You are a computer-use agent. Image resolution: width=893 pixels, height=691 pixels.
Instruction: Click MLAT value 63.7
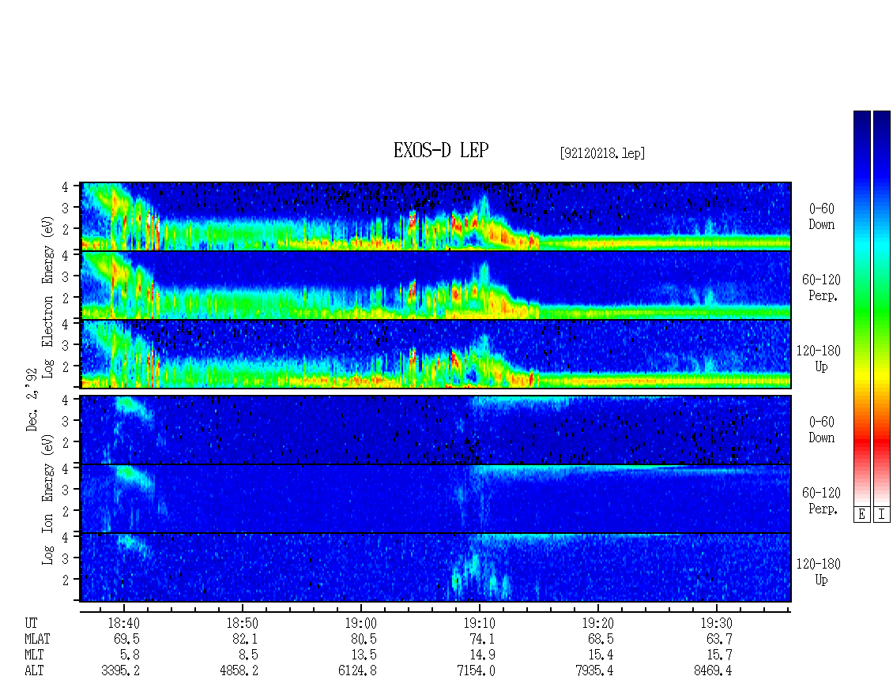tap(718, 639)
